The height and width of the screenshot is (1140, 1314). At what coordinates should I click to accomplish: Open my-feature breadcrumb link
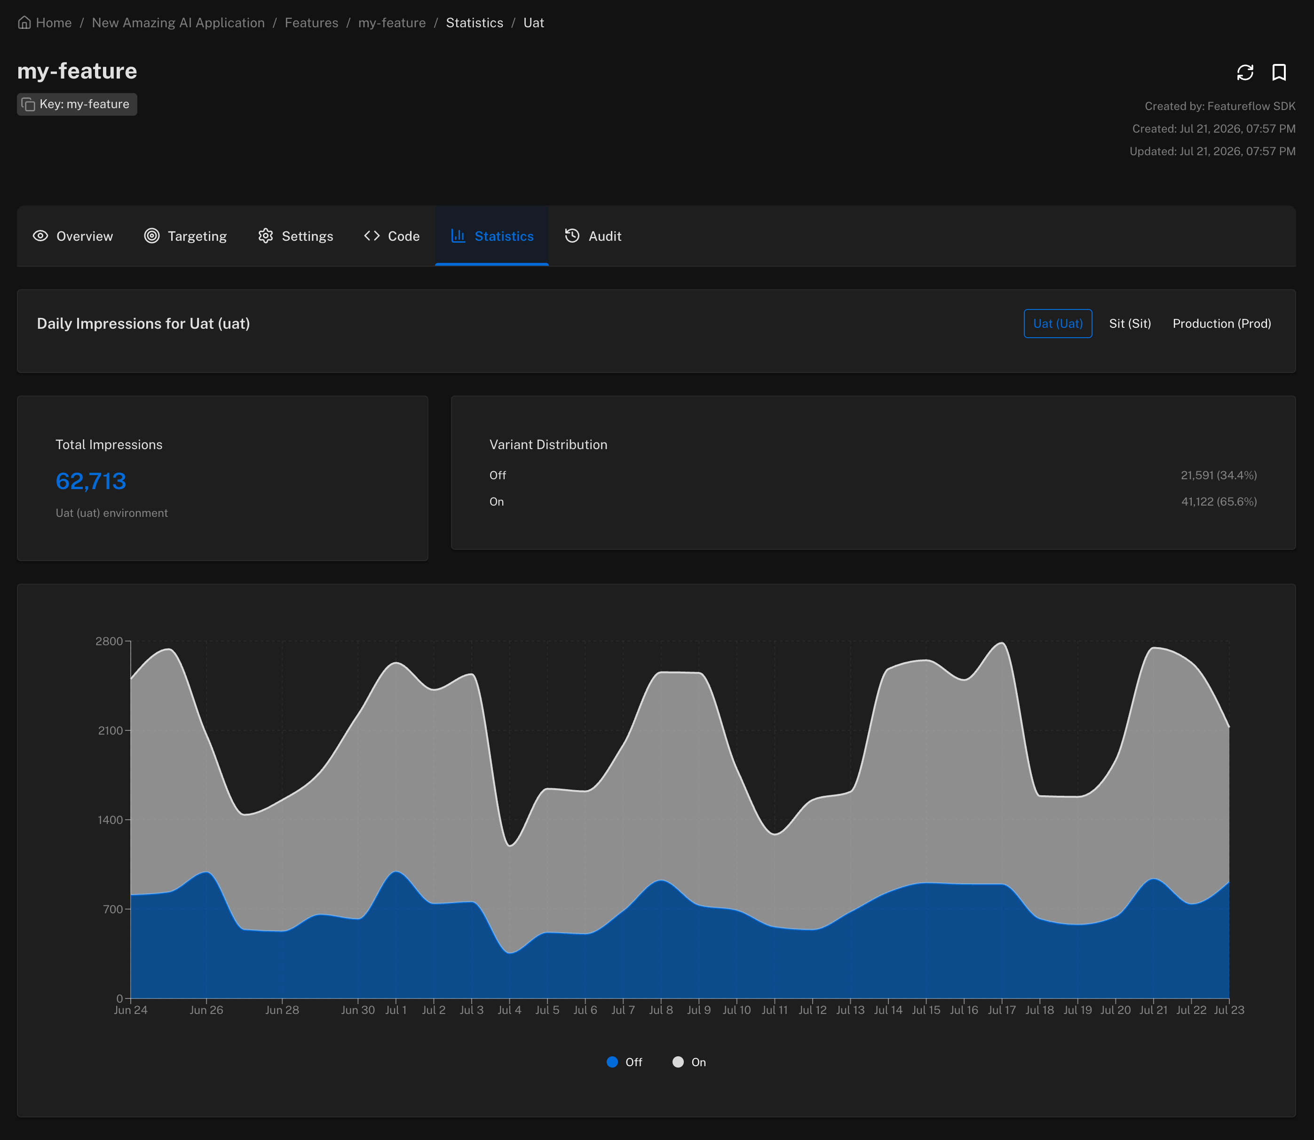click(x=392, y=23)
